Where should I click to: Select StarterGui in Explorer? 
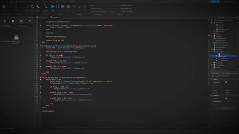pos(219,50)
